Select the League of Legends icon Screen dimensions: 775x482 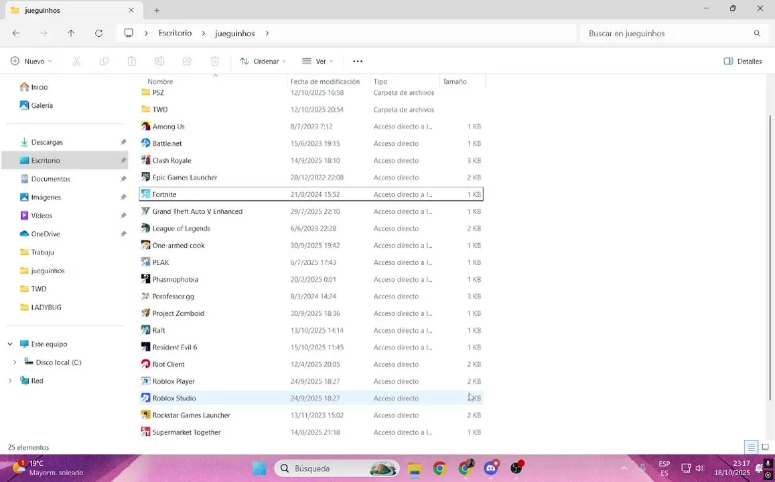pyautogui.click(x=145, y=228)
